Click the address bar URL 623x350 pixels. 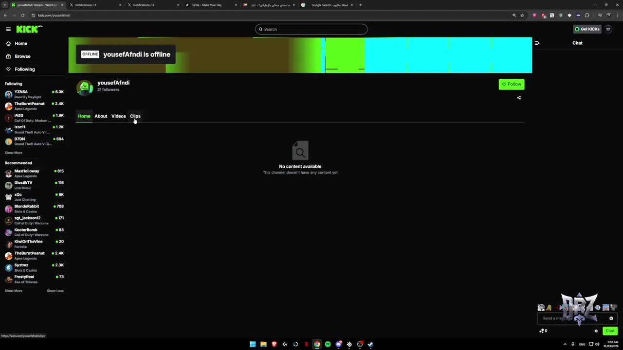pyautogui.click(x=54, y=16)
